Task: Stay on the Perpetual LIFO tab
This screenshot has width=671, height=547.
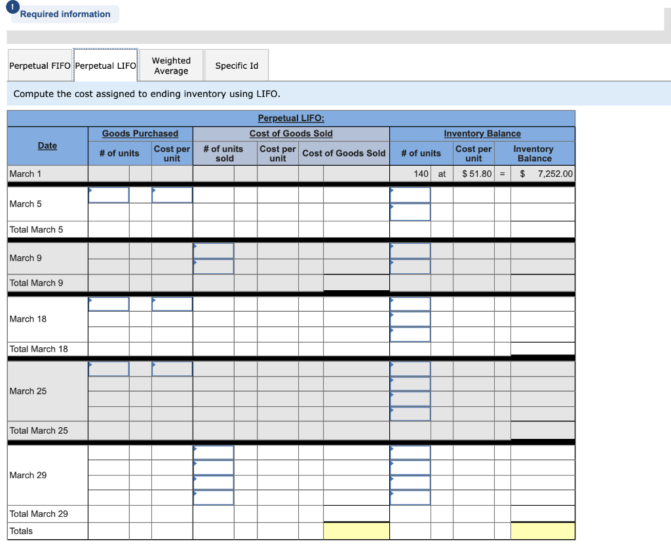Action: (x=105, y=65)
